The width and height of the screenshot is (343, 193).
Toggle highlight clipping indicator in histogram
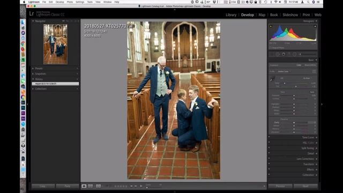tap(315, 26)
